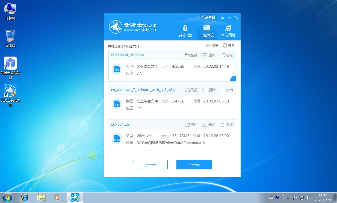Image resolution: width=337 pixels, height=203 pixels.
Task: Select the Win10x64_2020.iso file name
Action: [x=127, y=55]
